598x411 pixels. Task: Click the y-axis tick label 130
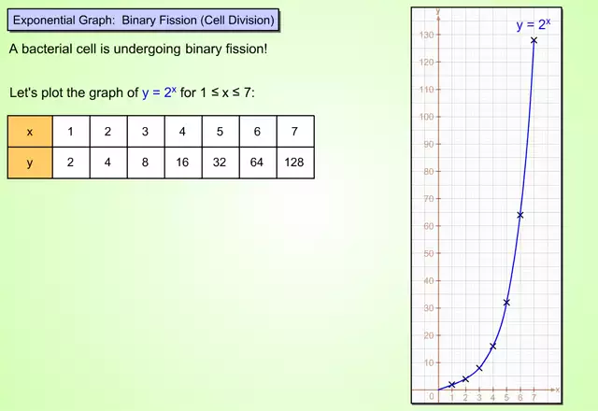426,35
